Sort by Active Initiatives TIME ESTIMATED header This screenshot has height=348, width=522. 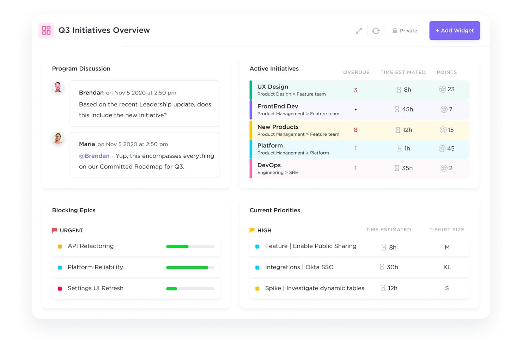tap(403, 72)
